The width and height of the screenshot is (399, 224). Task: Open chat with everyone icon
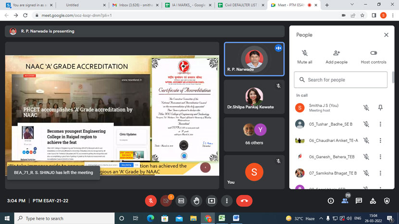coord(358,200)
